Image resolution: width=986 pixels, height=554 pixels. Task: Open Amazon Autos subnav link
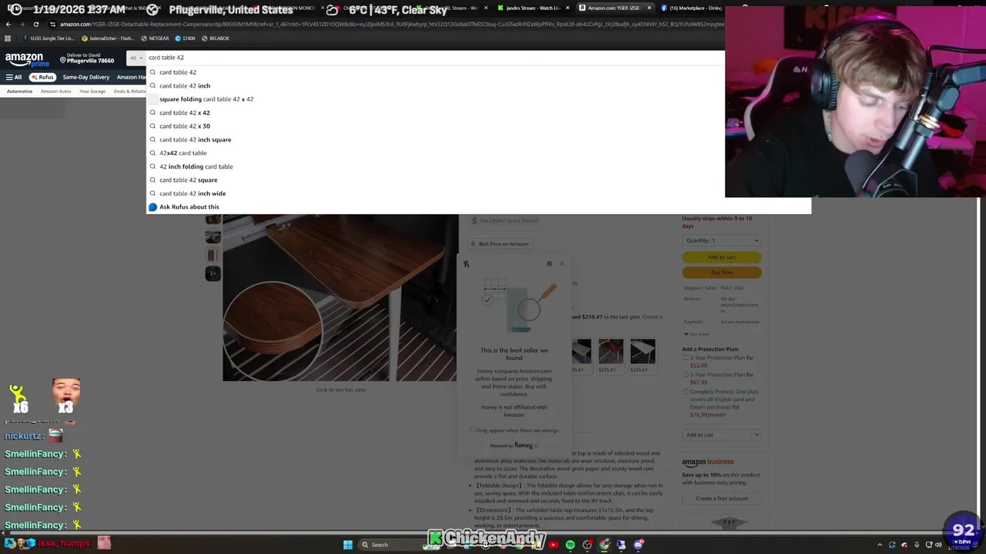pyautogui.click(x=55, y=92)
